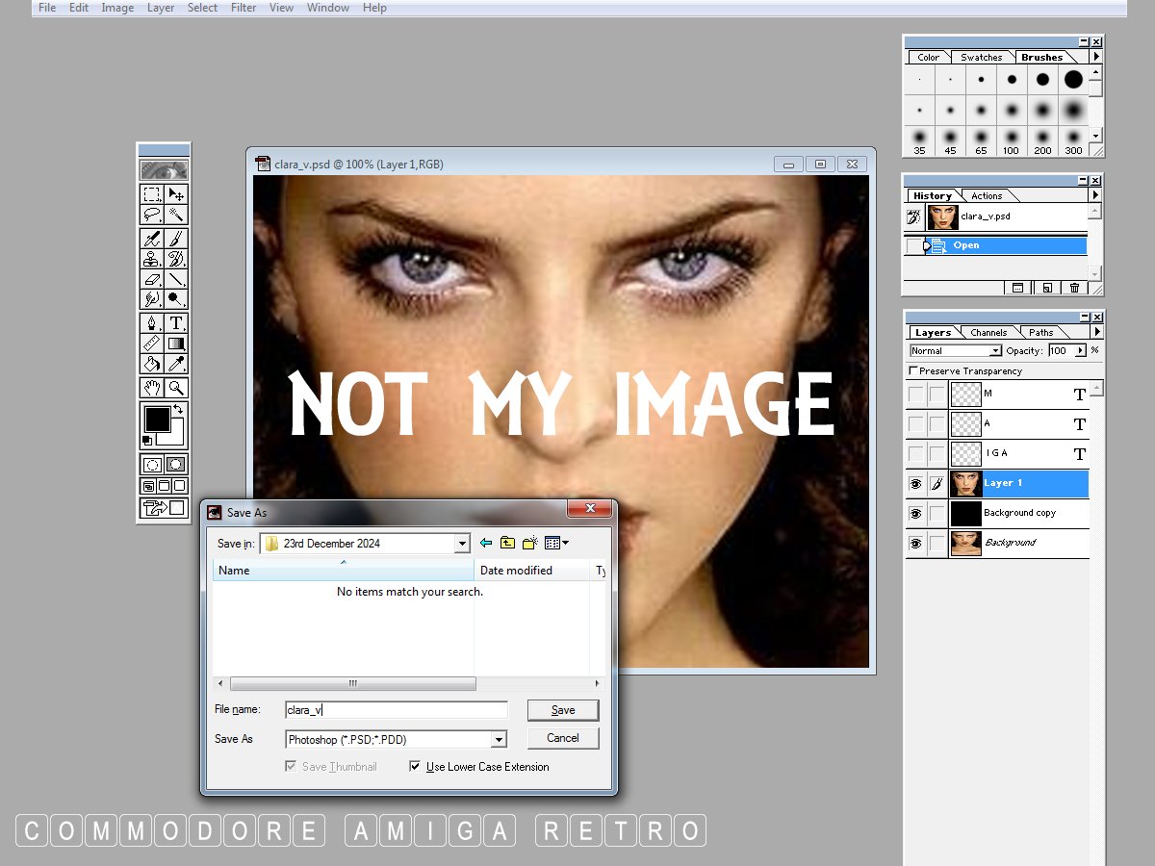Switch to the Channels tab
This screenshot has width=1155, height=866.
(988, 333)
